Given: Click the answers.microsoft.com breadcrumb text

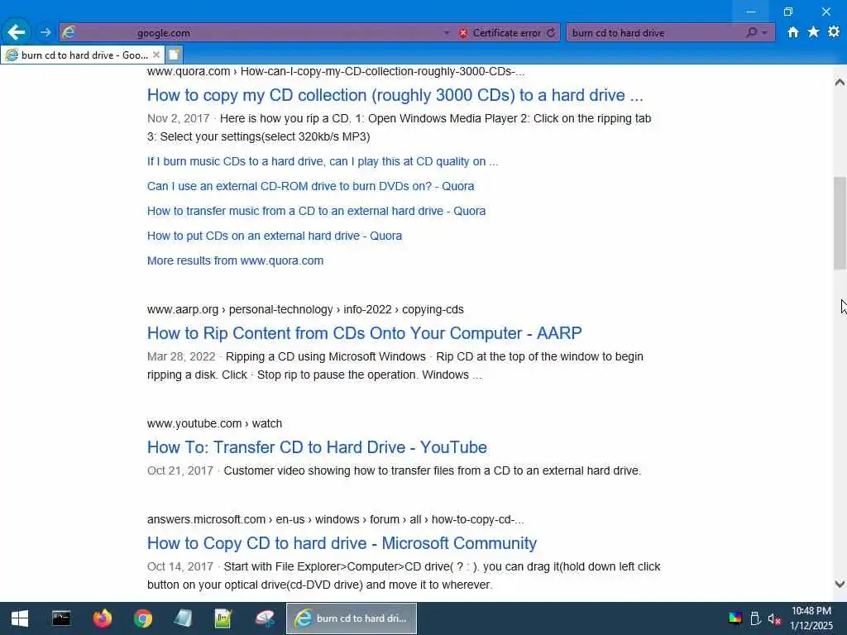Looking at the screenshot, I should coord(336,519).
